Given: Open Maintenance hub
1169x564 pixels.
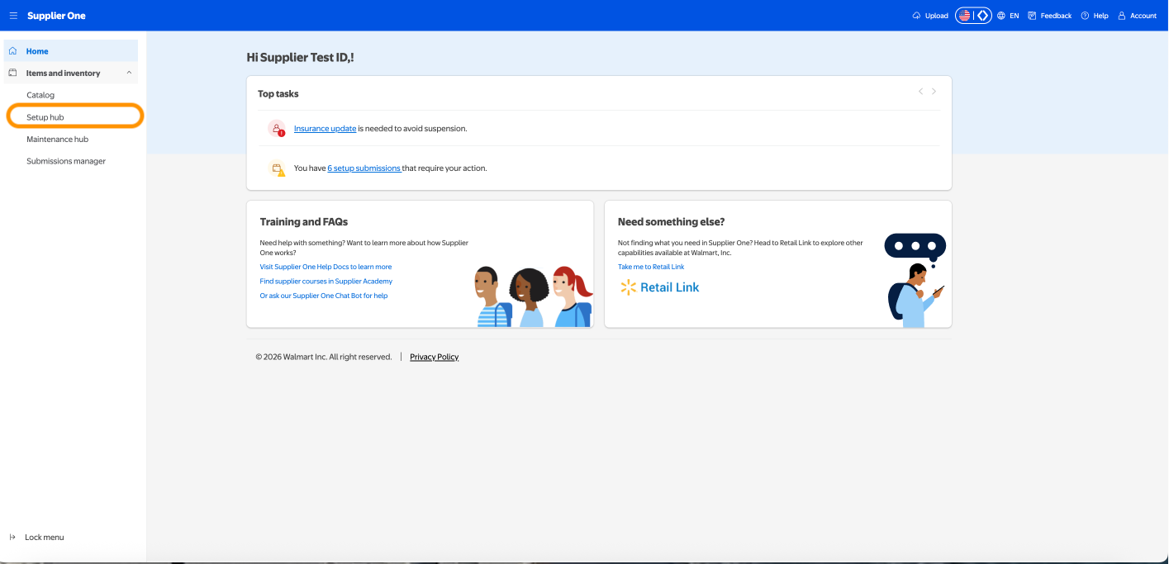Looking at the screenshot, I should click(57, 140).
